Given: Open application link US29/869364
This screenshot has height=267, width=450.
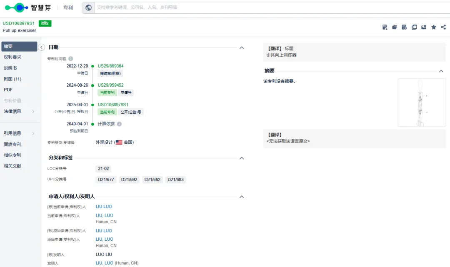Looking at the screenshot, I should (x=110, y=66).
